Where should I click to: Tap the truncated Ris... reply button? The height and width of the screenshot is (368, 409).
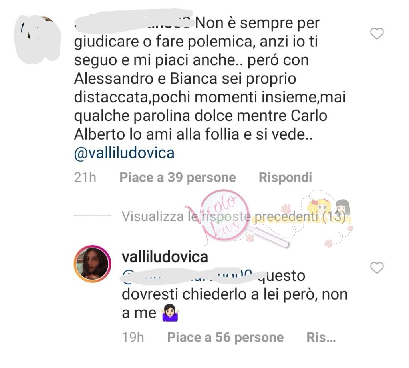click(x=321, y=337)
